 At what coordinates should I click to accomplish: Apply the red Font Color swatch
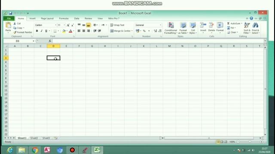(x=70, y=31)
